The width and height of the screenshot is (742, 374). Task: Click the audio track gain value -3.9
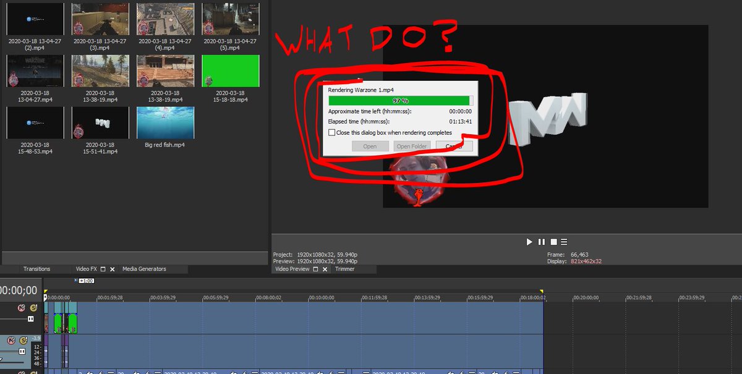click(36, 338)
